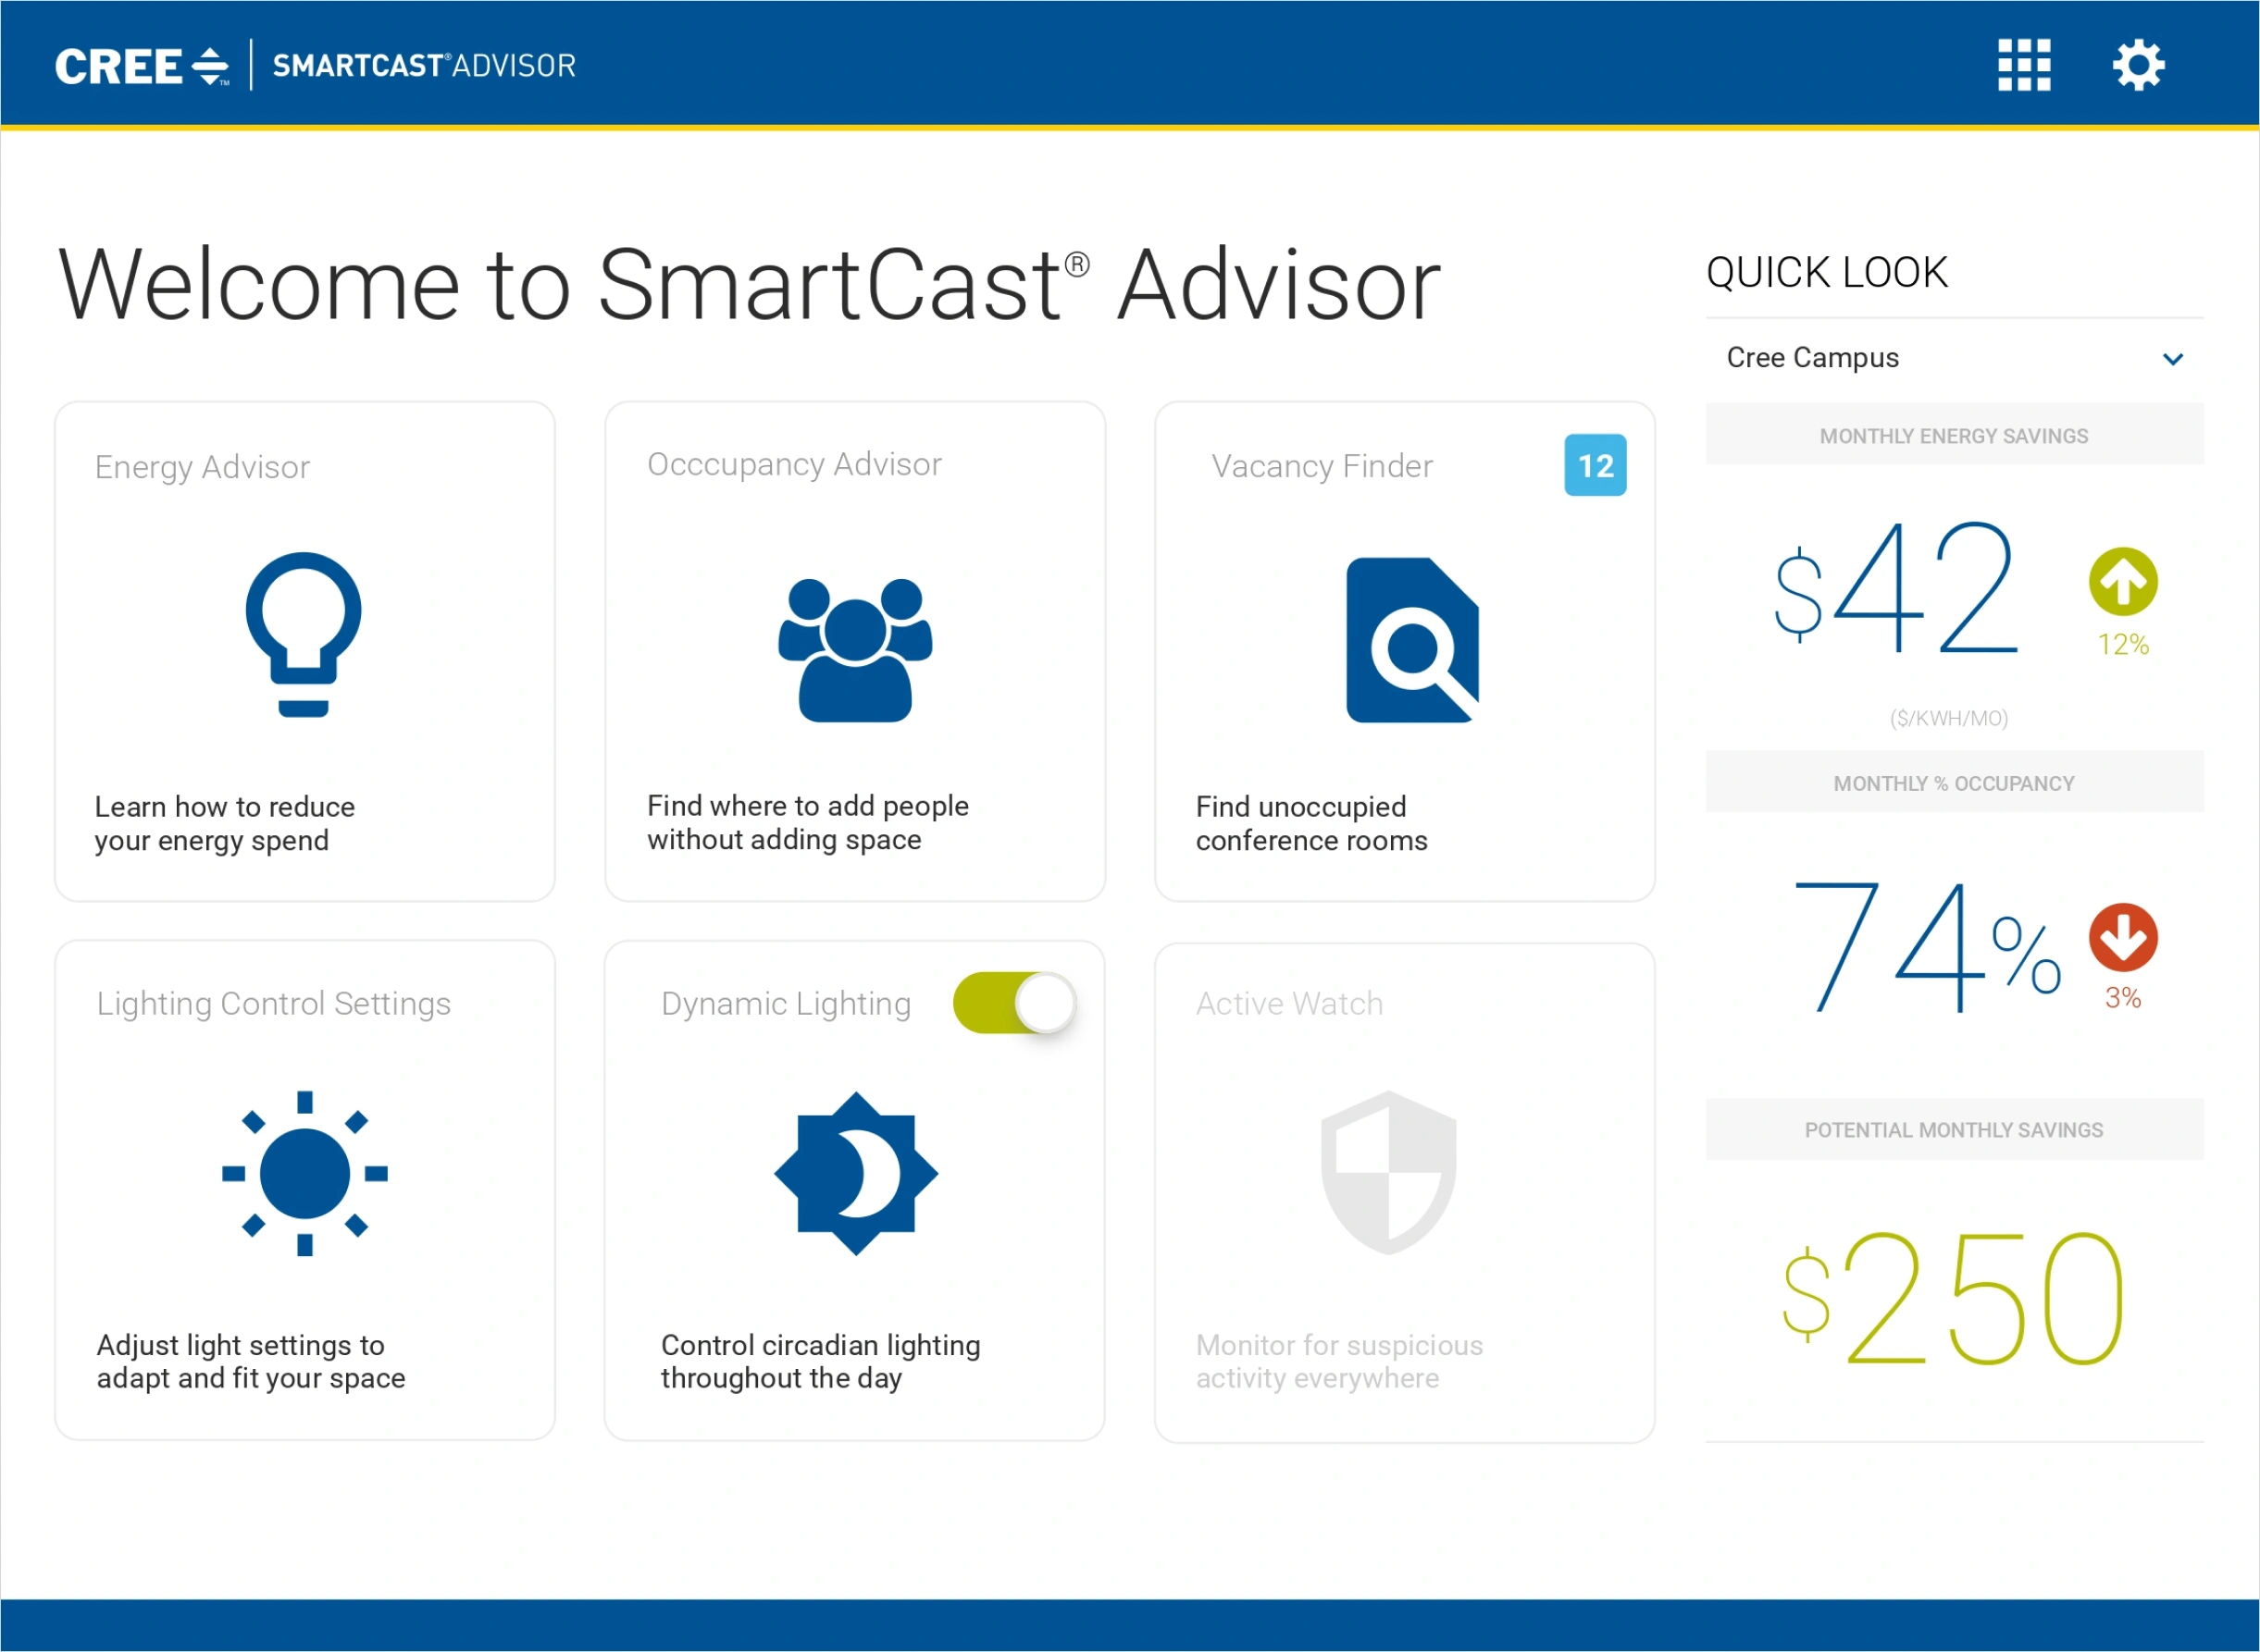Click the $250 potential savings value
The image size is (2260, 1652).
pos(1953,1298)
